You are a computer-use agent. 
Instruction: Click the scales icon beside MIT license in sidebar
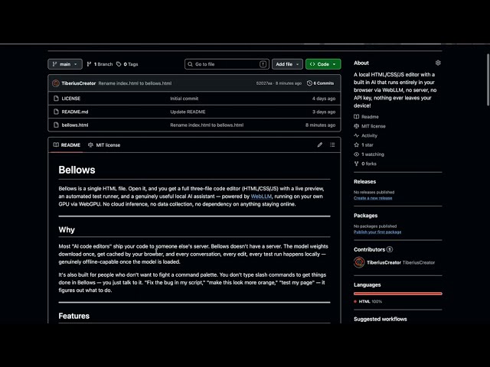356,126
